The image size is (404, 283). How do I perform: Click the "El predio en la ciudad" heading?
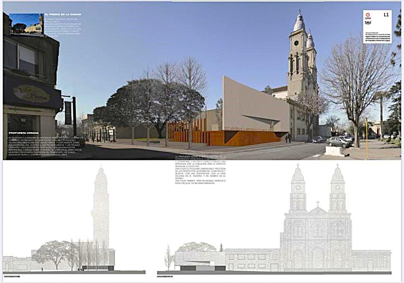(x=65, y=14)
